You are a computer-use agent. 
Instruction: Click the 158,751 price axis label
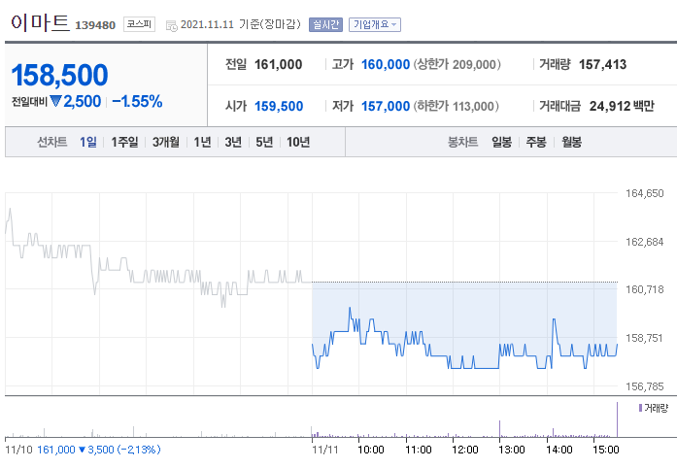pyautogui.click(x=644, y=338)
